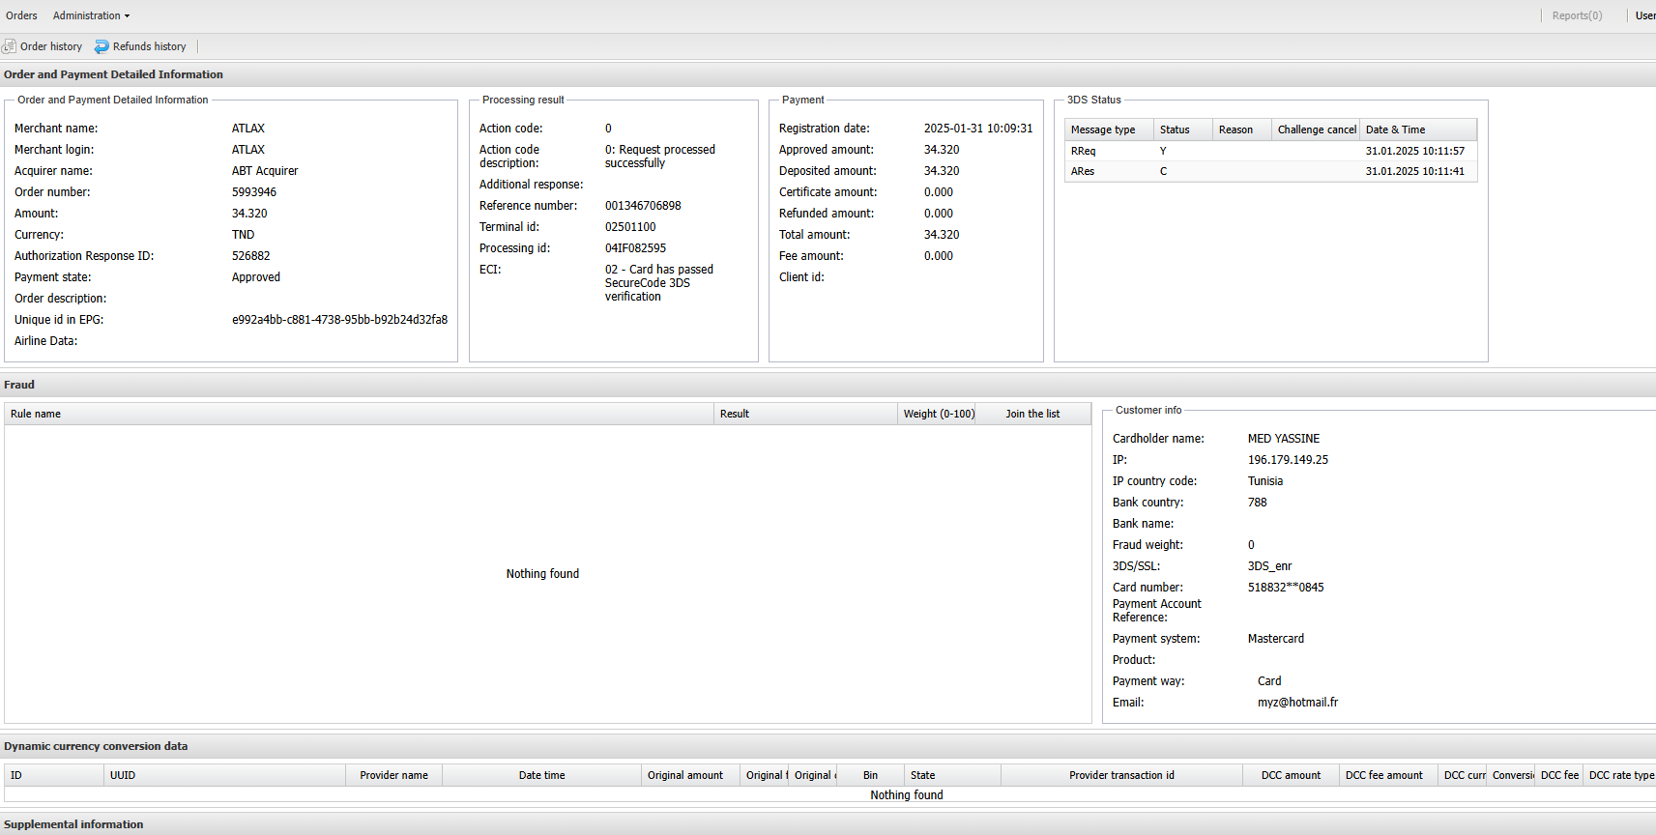Sort fraud rules by Rule name column
This screenshot has width=1656, height=835.
coord(358,414)
